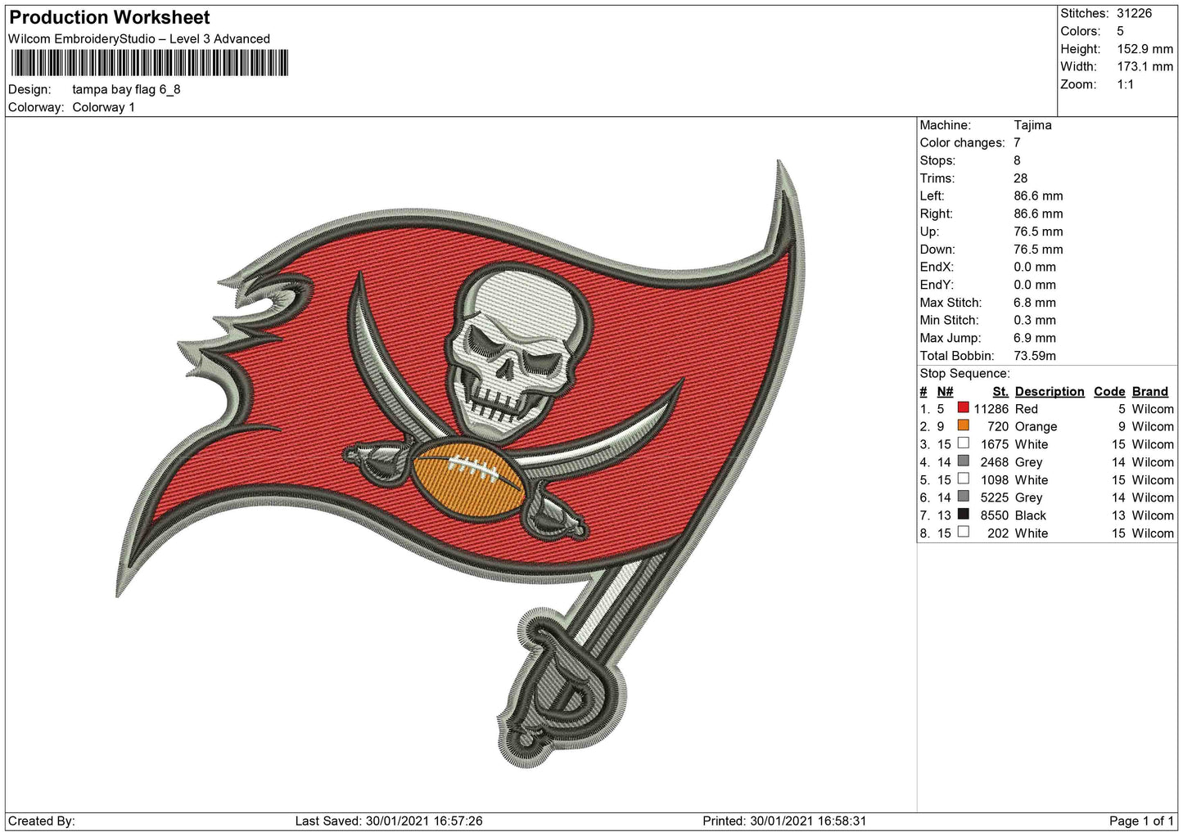Click the 'Stops:' label
The width and height of the screenshot is (1183, 832).
(x=937, y=160)
